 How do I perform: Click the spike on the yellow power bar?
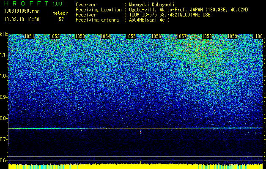pos(141,162)
